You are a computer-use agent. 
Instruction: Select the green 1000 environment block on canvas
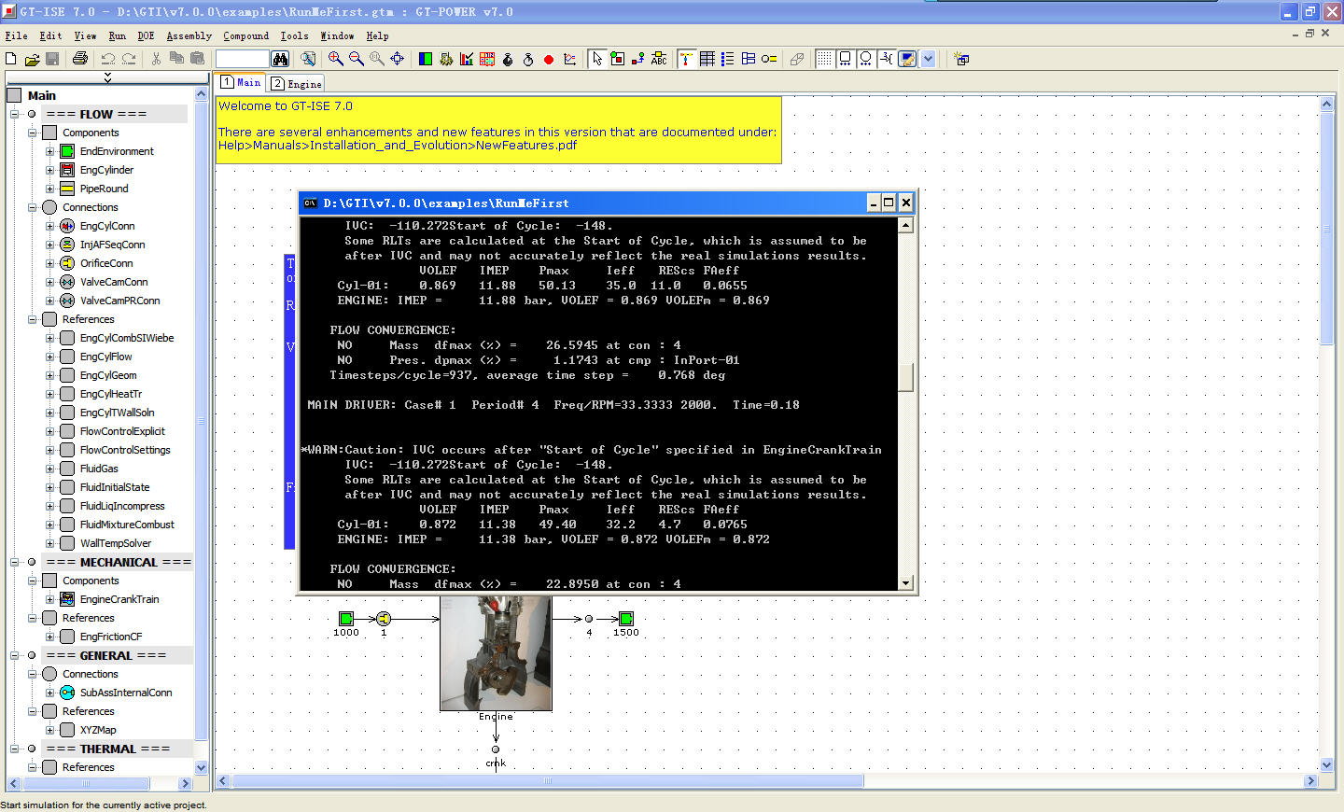(346, 618)
